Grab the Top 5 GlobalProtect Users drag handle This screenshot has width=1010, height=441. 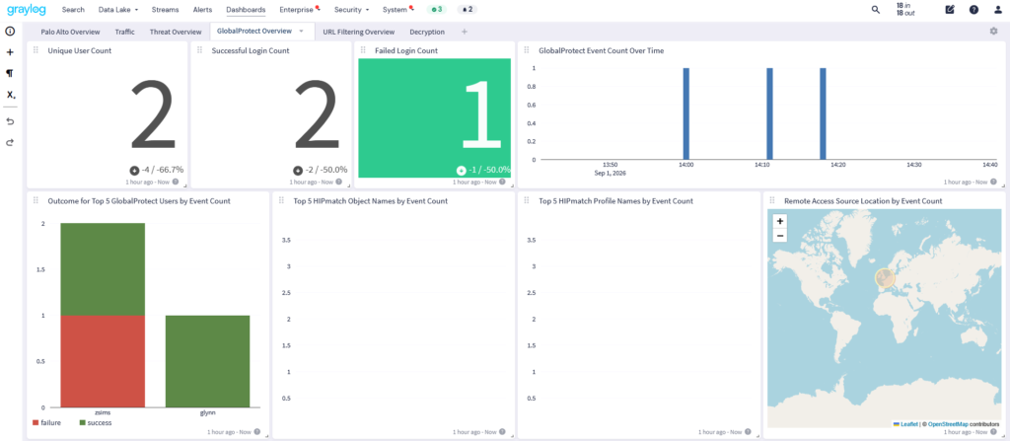click(x=36, y=201)
